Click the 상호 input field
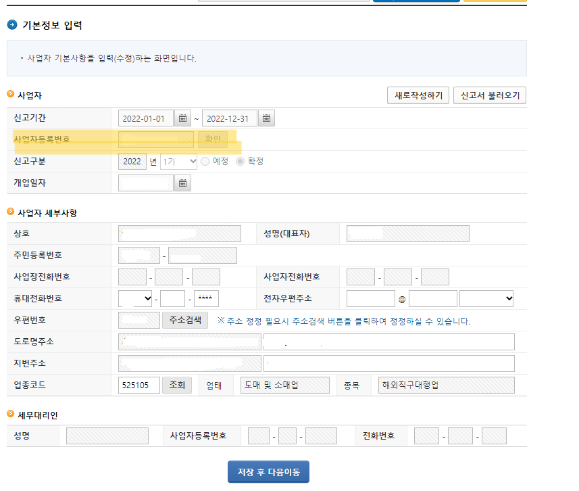The width and height of the screenshot is (579, 491). 179,233
